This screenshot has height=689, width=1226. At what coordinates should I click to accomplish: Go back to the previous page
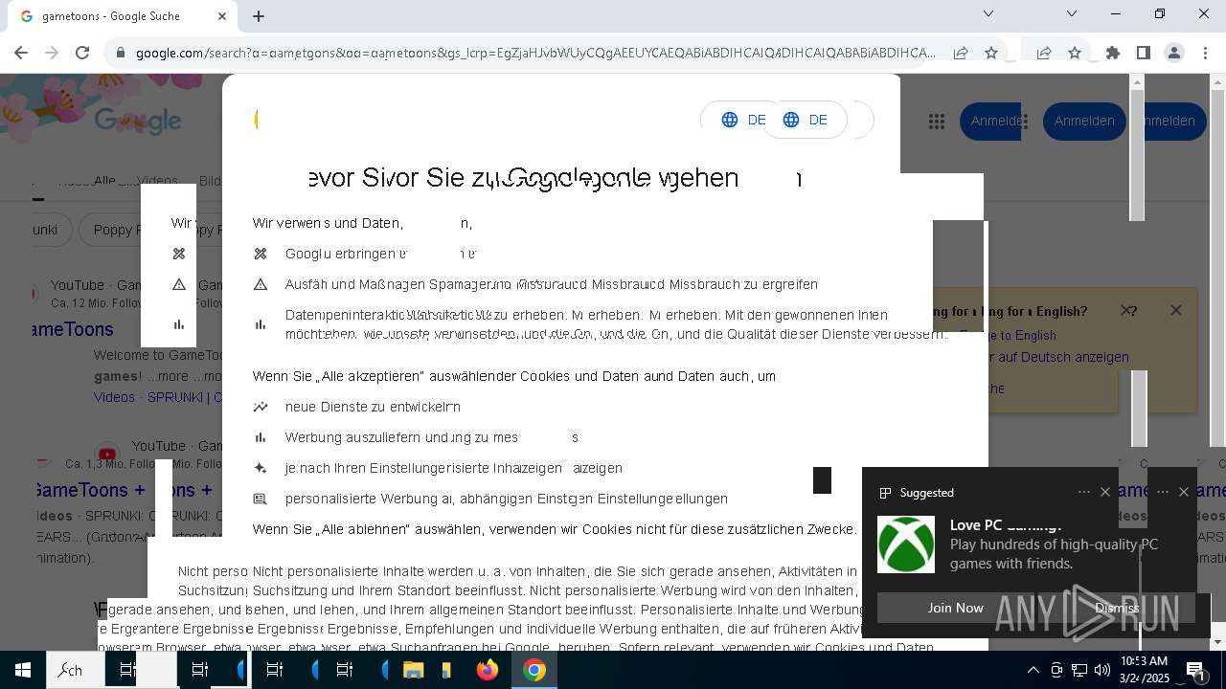click(x=21, y=53)
